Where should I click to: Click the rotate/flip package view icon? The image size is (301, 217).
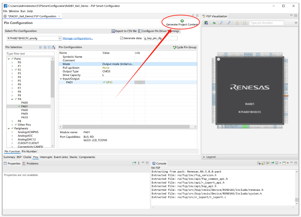point(214,23)
